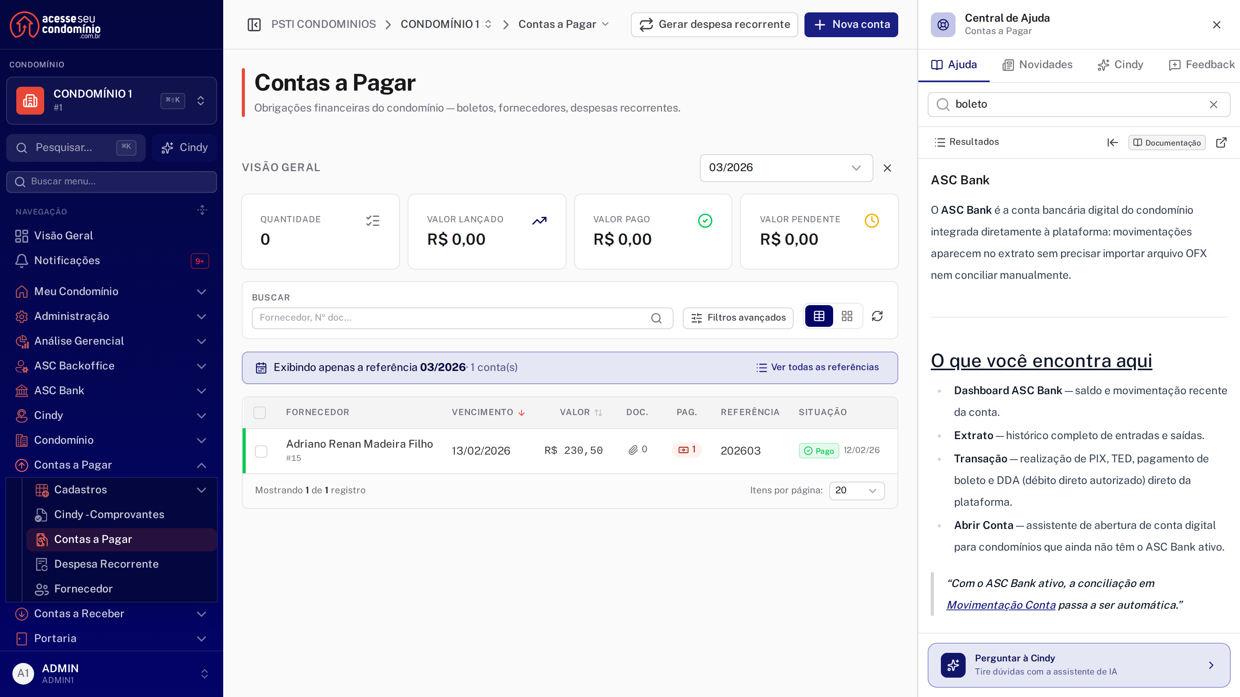Image resolution: width=1240 pixels, height=697 pixels.
Task: Check the Adriano Renan Madeira Filho row
Action: tap(261, 452)
